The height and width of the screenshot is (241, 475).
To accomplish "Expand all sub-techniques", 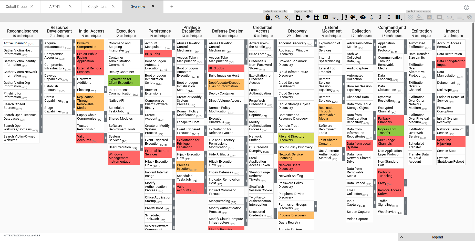I will coord(371,17).
